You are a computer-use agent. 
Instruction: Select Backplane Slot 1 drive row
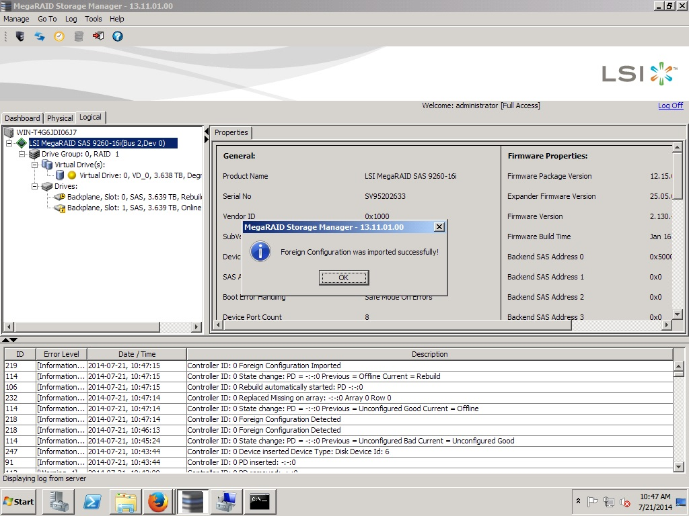134,208
